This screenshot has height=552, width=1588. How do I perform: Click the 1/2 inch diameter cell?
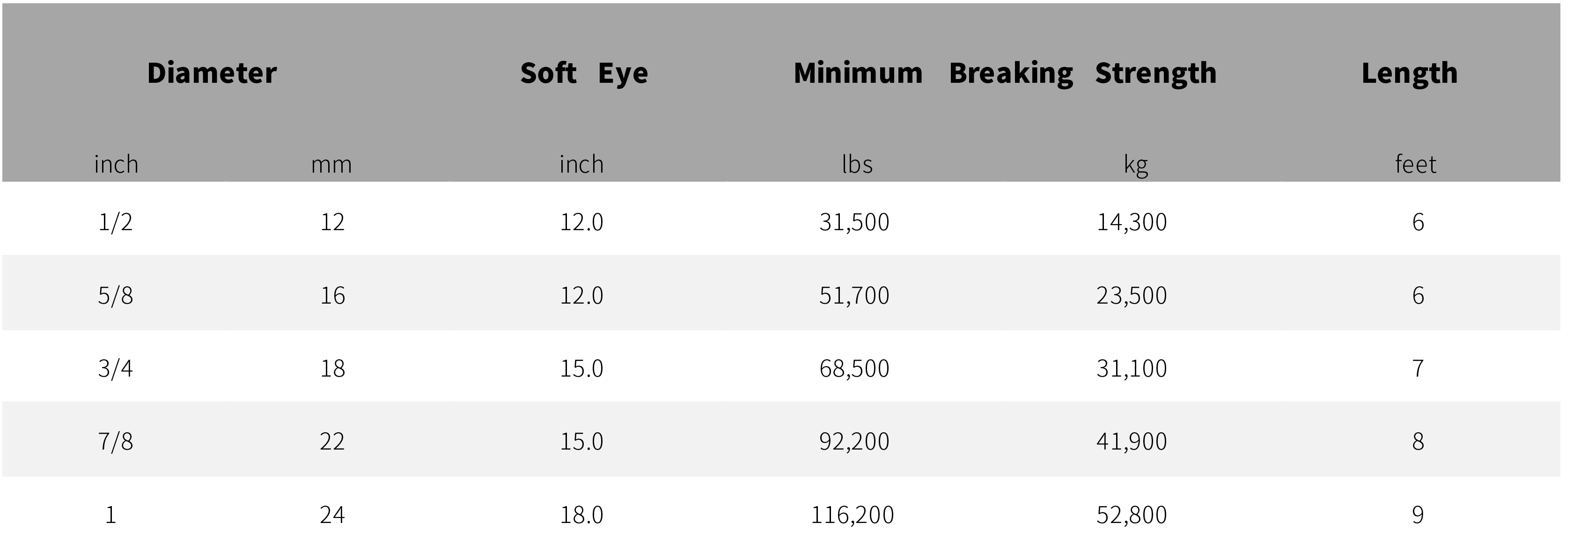pyautogui.click(x=115, y=222)
